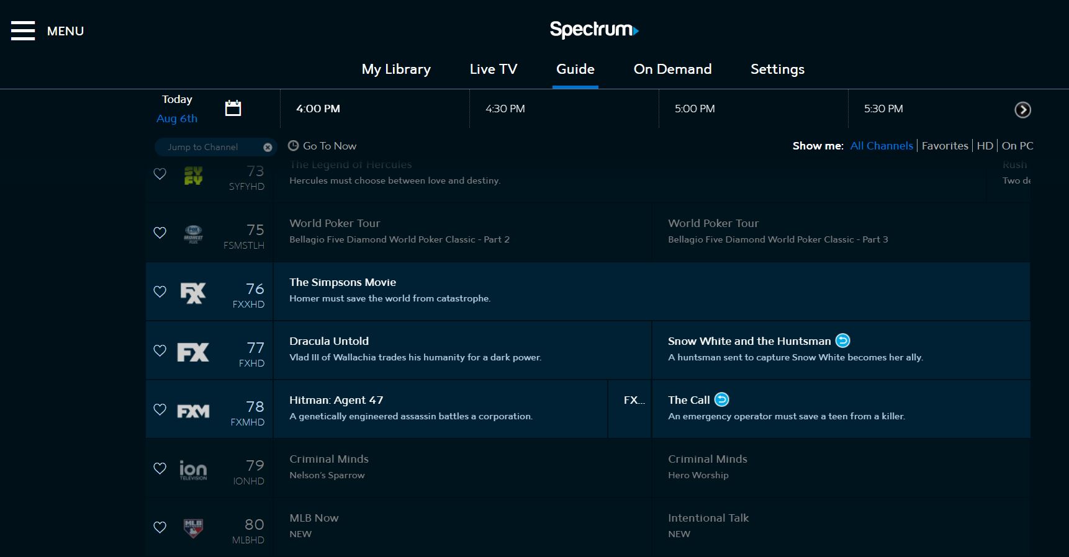The image size is (1069, 557).
Task: Select the SYFY channel logo
Action: 193,176
